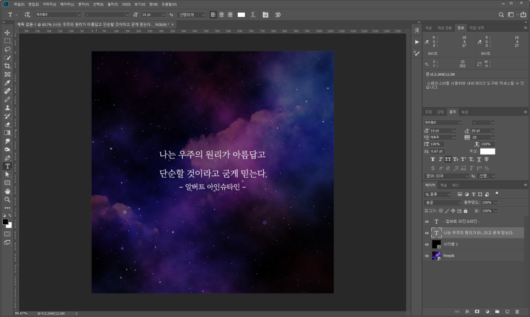
Task: Select the Eraser tool
Action: 7,124
